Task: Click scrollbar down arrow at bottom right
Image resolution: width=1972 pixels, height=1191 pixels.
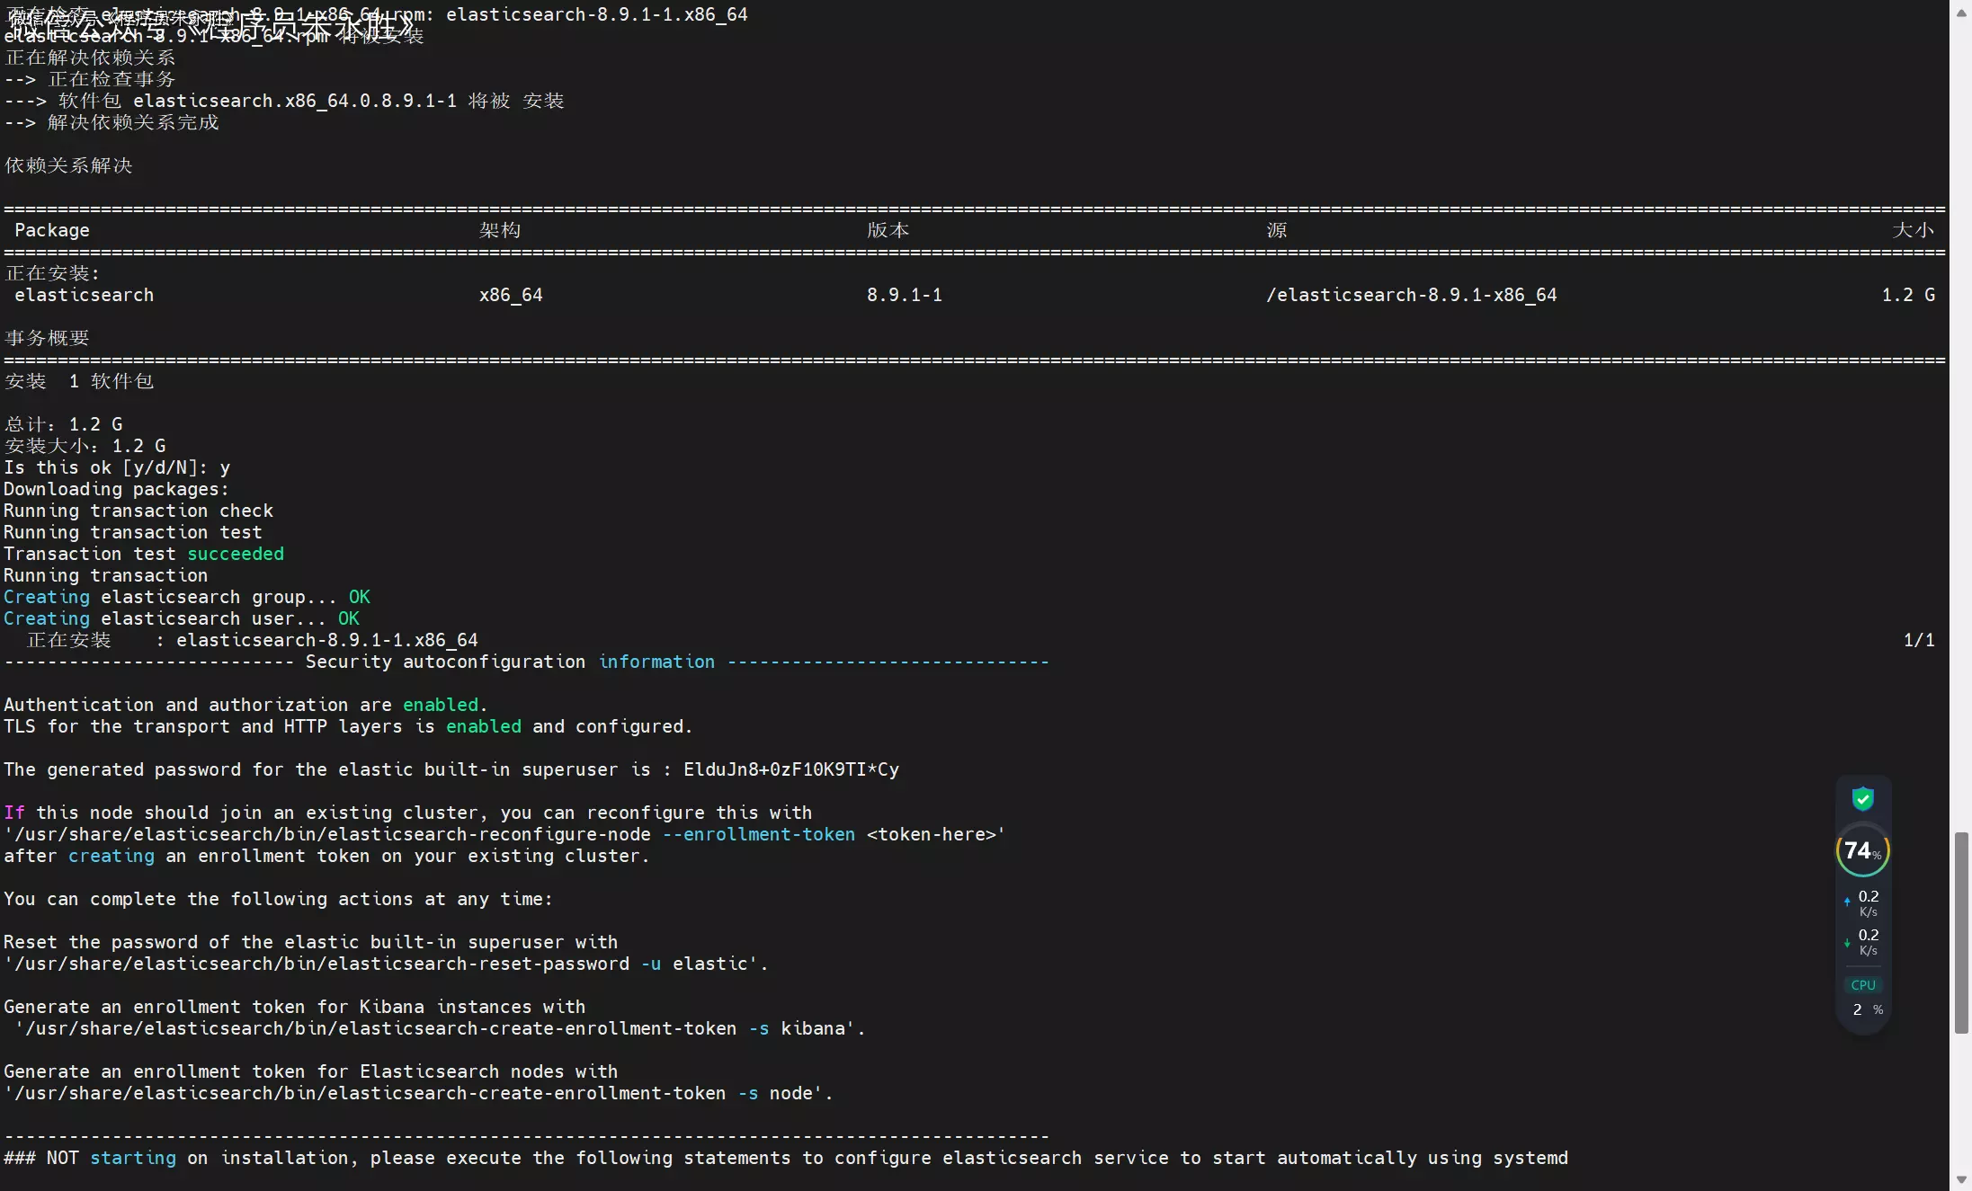Action: coord(1961,1179)
